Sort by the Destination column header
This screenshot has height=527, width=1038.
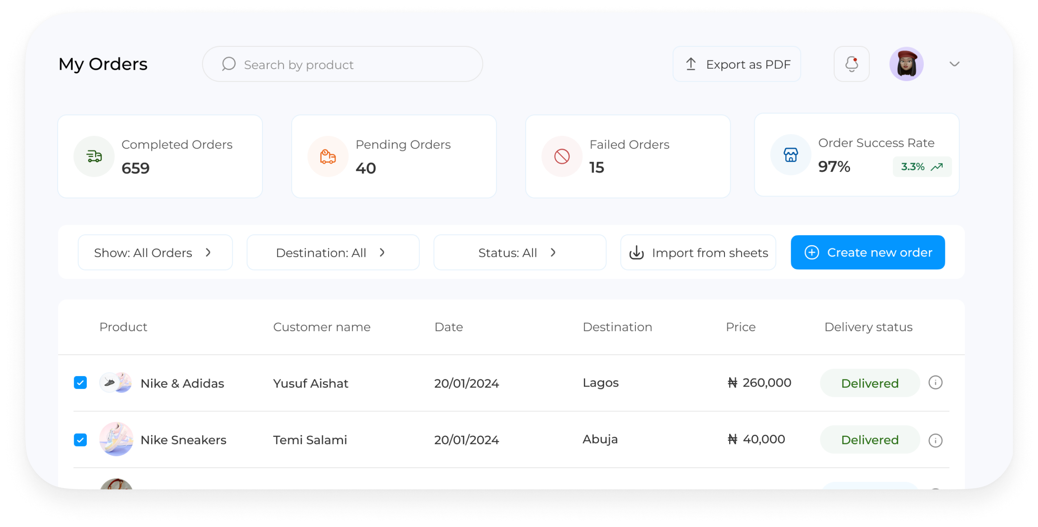pos(617,327)
